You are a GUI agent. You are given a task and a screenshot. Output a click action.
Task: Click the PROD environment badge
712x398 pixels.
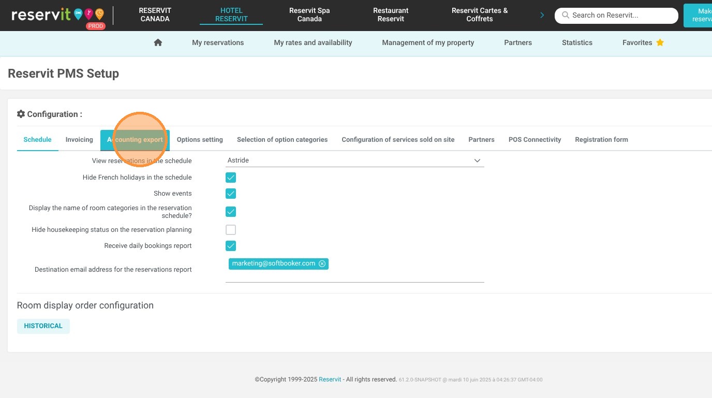point(96,26)
